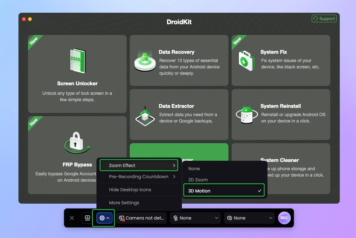
Task: Click Hide Desktop Icons menu entry
Action: point(130,190)
